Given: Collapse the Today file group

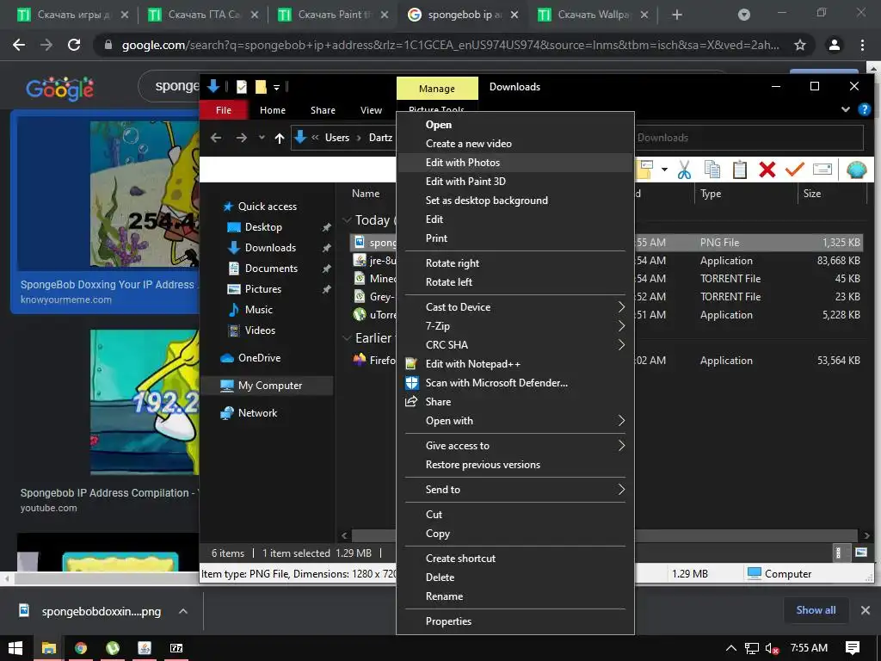Looking at the screenshot, I should coord(347,219).
